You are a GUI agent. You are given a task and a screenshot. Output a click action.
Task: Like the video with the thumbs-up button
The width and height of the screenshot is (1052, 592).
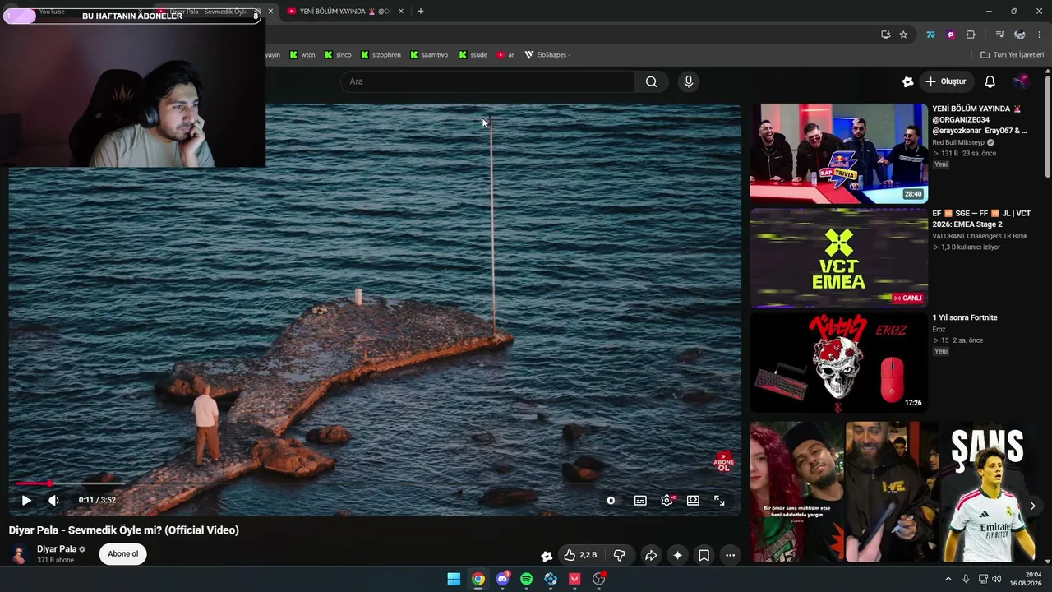pos(581,555)
